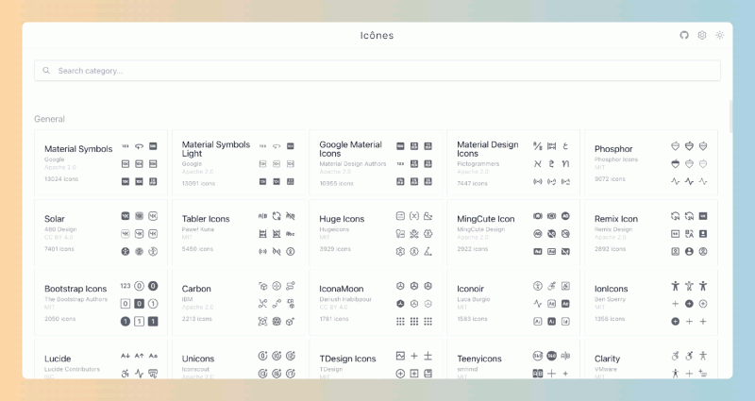The width and height of the screenshot is (755, 401).
Task: Open the IconaMoon collection
Action: [376, 302]
